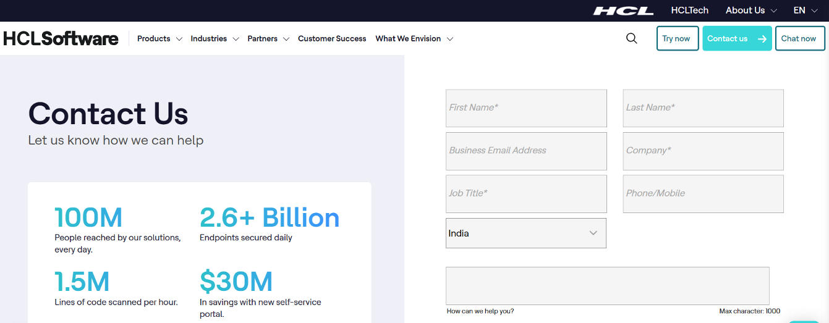Viewport: 829px width, 323px height.
Task: Open the What We Envision menu
Action: coord(414,38)
